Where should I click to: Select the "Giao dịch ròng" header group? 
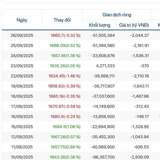click(117, 15)
